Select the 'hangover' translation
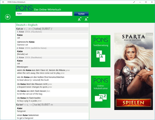Viewport: 155px width, 120px height. (21, 111)
